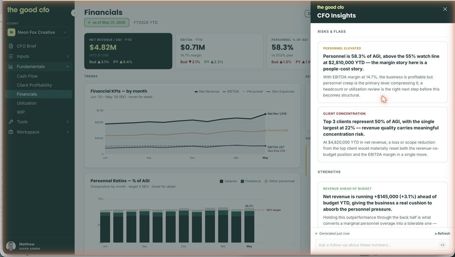This screenshot has width=455, height=257.
Task: Expand the Inputs menu chevron
Action: point(68,56)
